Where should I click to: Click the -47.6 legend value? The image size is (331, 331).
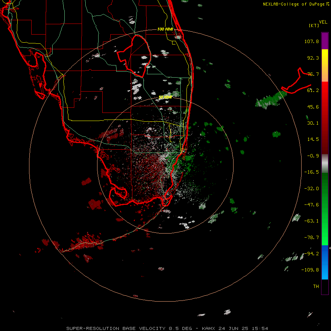[312, 205]
